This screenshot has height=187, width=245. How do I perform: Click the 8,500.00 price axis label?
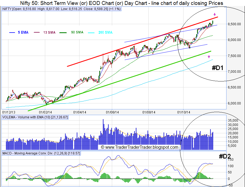tap(234, 24)
